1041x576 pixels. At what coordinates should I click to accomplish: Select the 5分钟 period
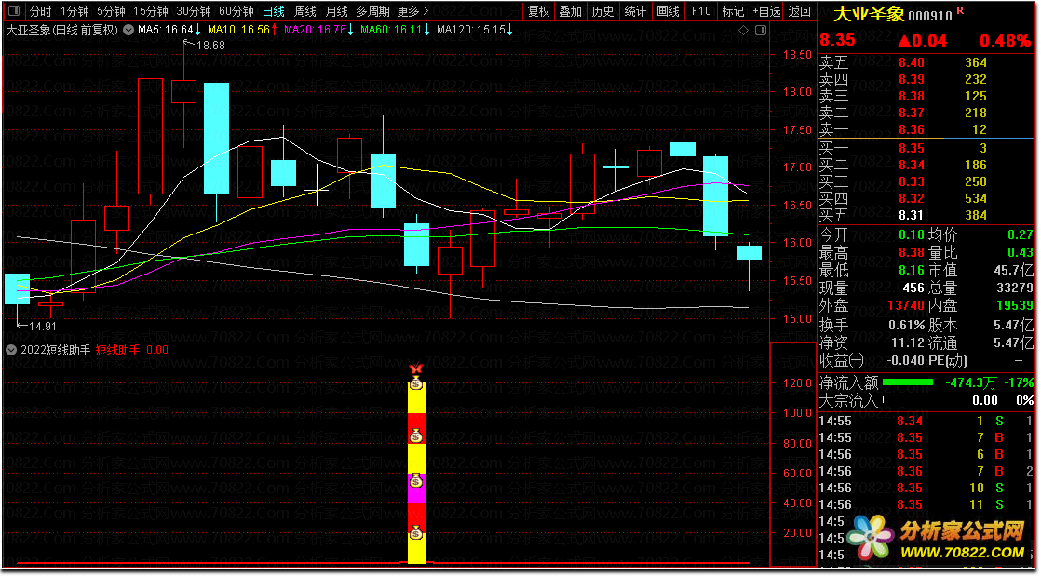point(111,11)
